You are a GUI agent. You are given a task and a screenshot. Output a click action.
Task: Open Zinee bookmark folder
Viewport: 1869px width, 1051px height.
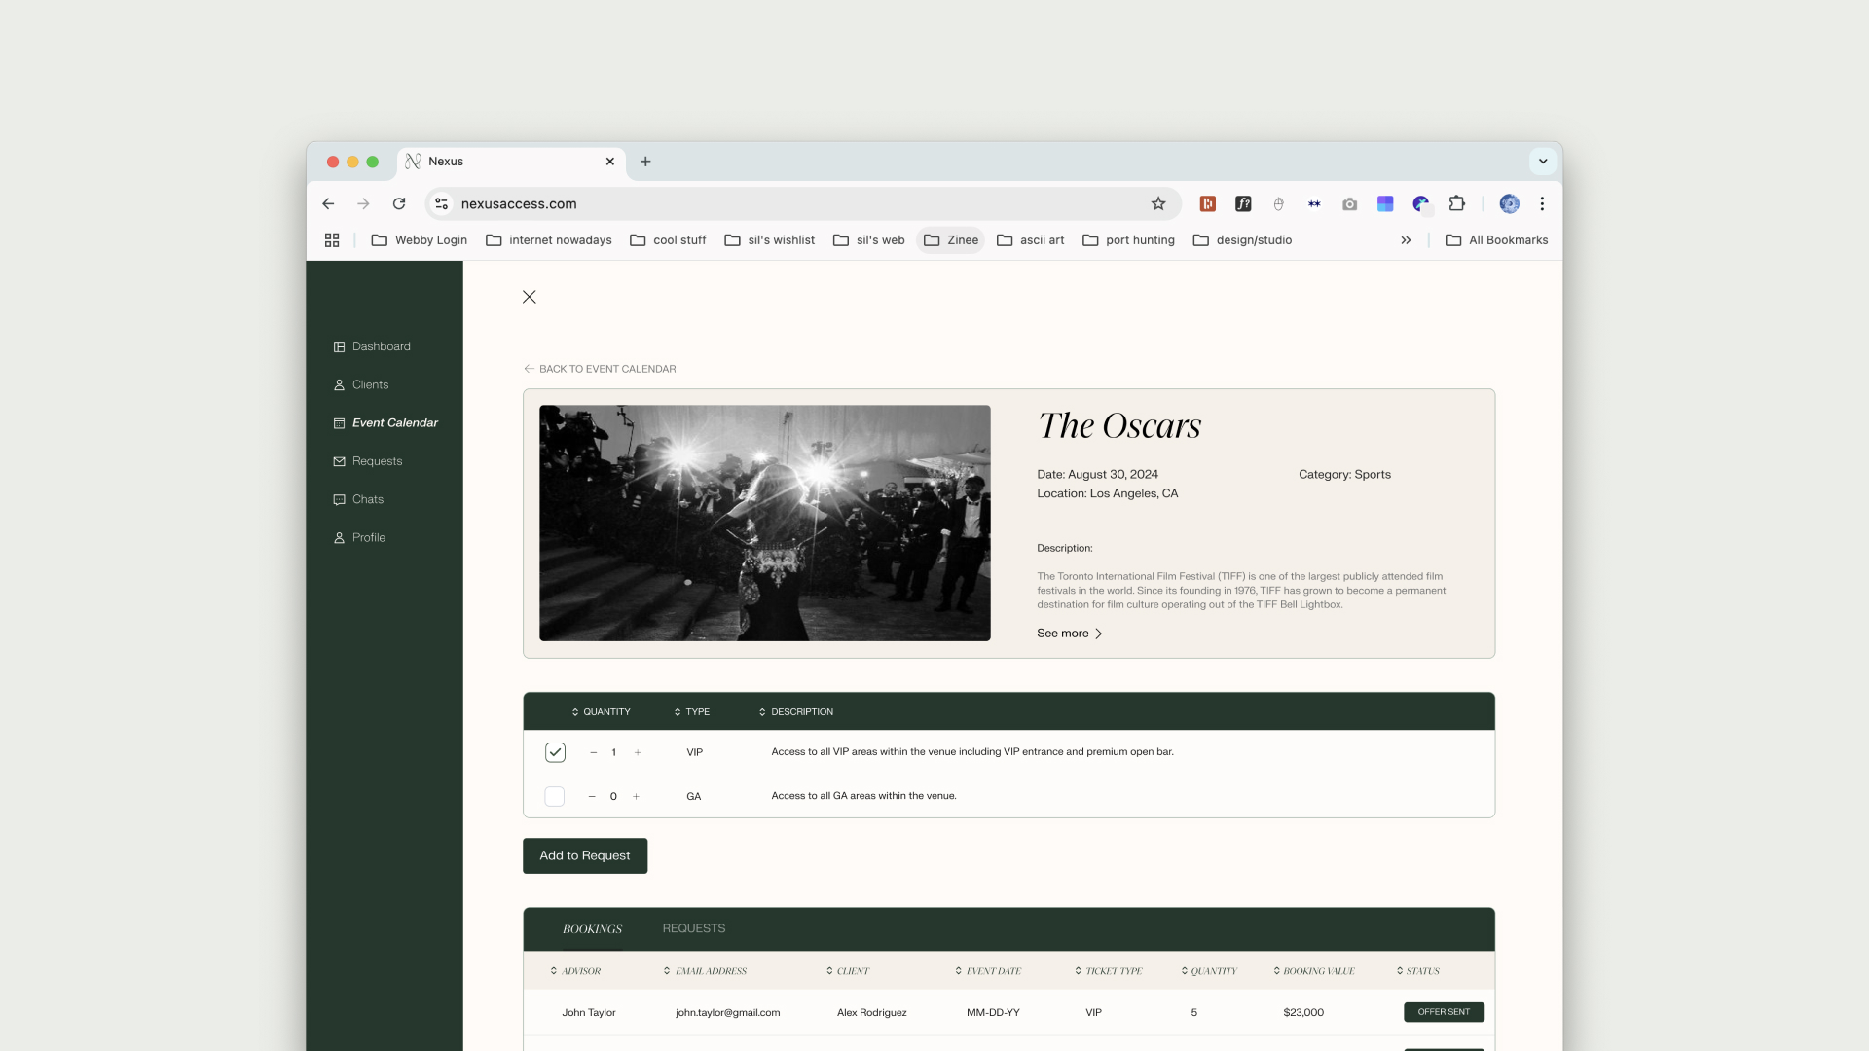(951, 240)
